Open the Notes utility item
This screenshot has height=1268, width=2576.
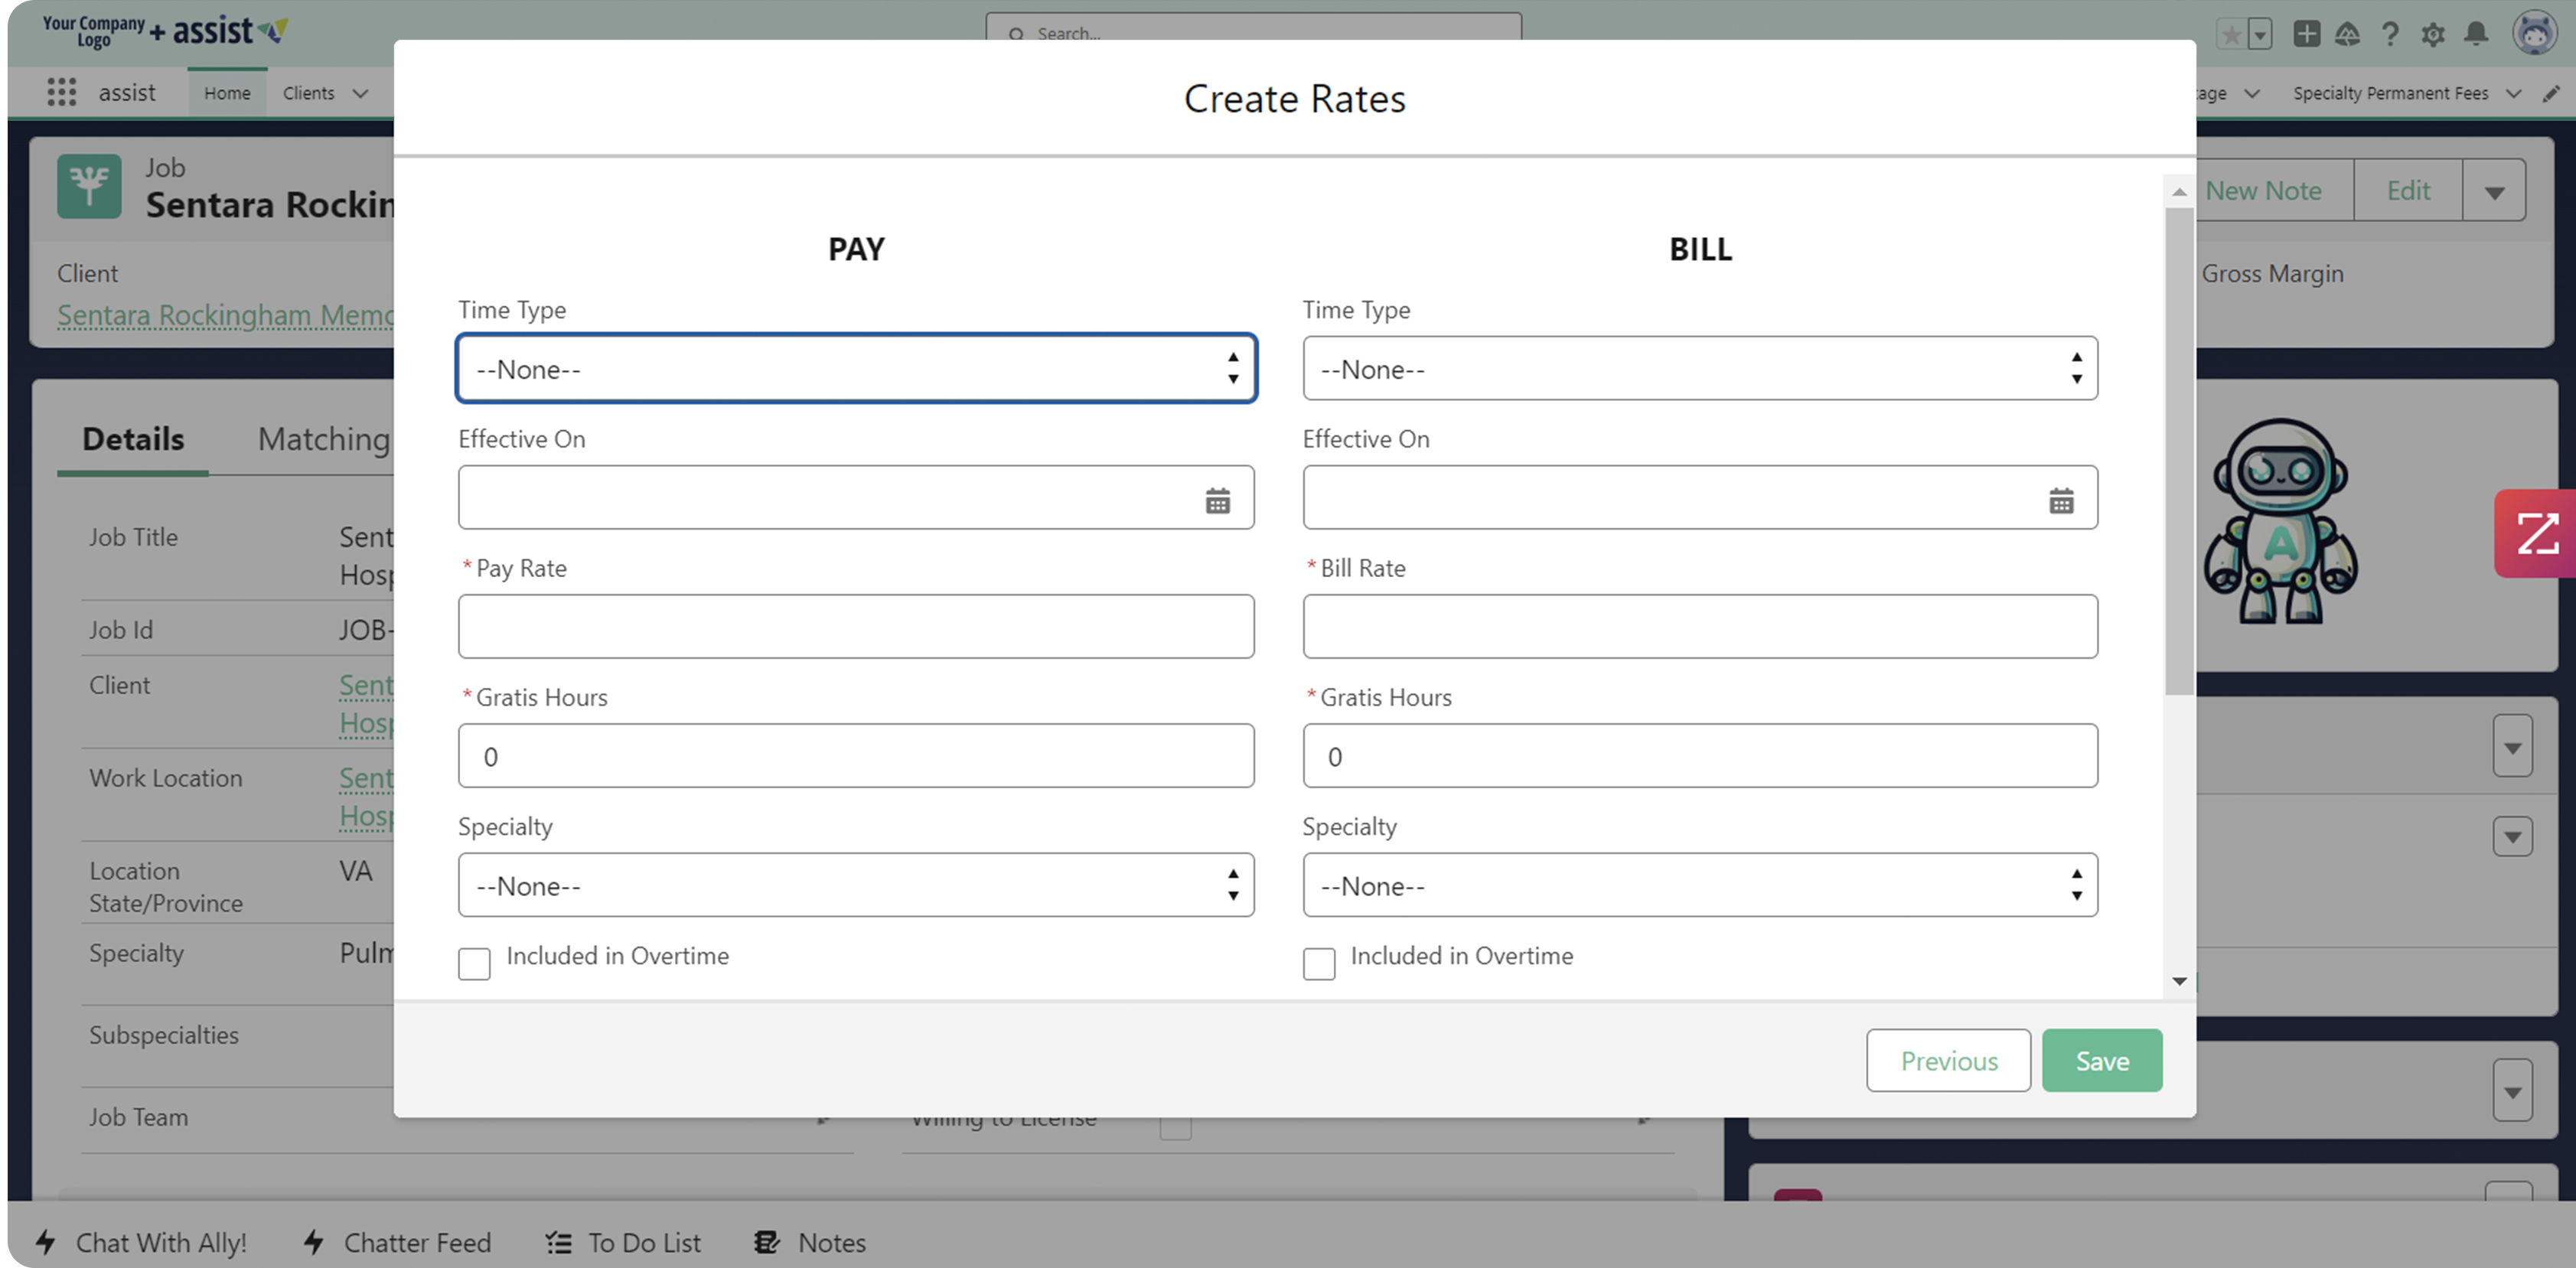point(810,1242)
